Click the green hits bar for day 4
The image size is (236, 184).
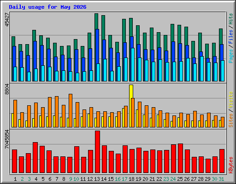(34, 35)
